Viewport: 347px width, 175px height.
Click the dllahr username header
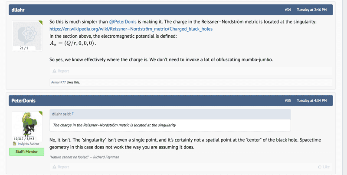(x=18, y=10)
